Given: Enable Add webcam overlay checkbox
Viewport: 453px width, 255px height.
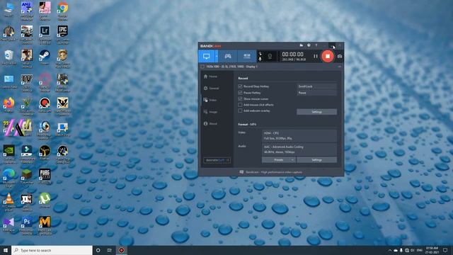Looking at the screenshot, I should [x=240, y=110].
